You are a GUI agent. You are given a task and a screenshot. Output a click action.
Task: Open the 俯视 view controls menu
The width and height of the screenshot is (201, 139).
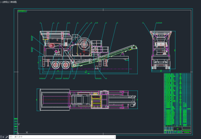click(5, 2)
